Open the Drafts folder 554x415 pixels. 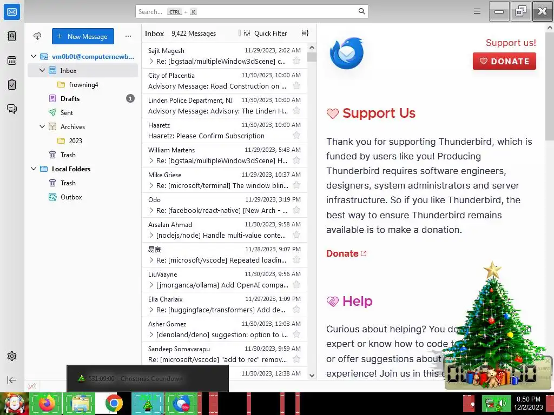point(83,98)
